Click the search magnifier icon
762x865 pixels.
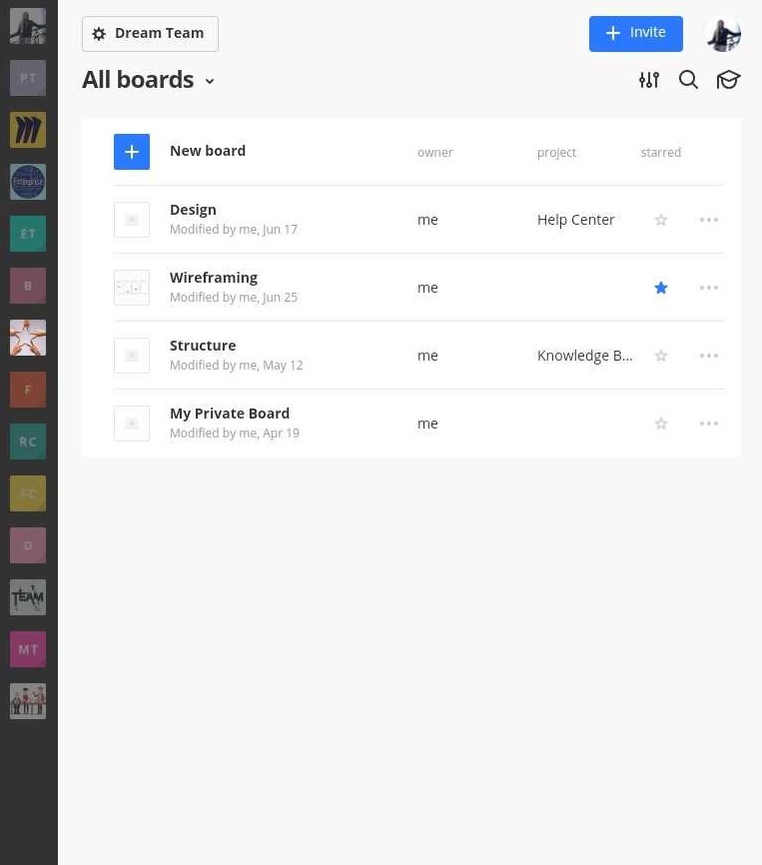(x=688, y=80)
